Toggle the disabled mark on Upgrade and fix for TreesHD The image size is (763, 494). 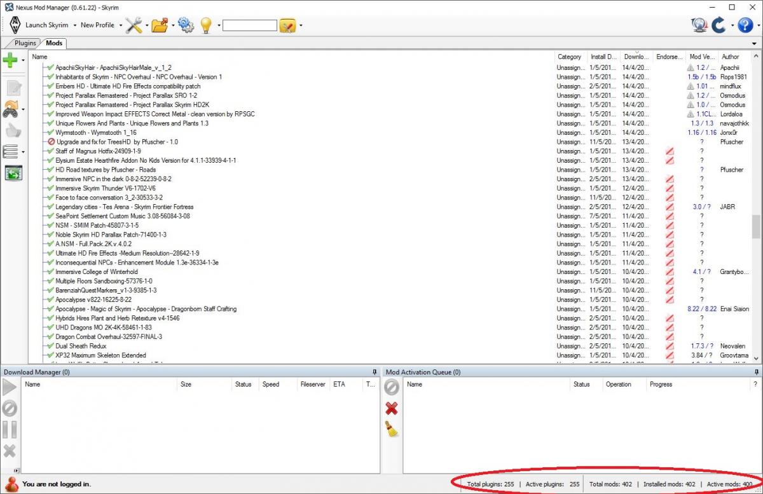click(x=52, y=142)
